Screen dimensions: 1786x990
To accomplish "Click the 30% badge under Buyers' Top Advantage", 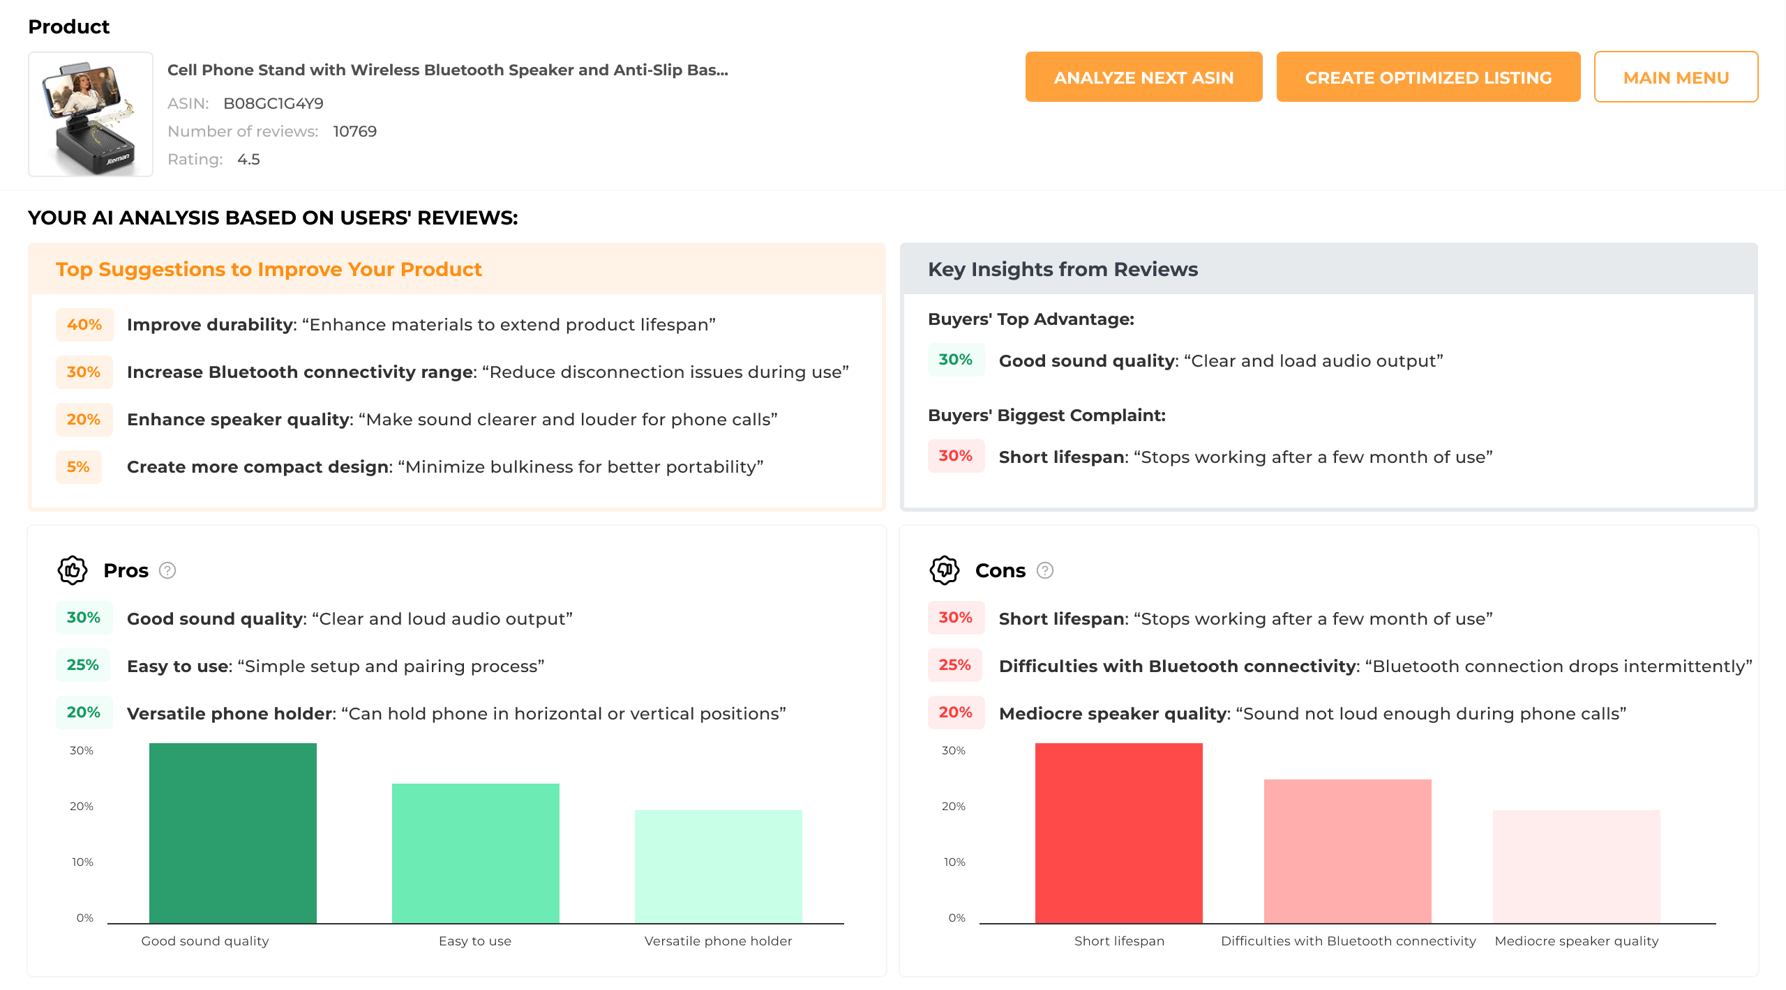I will pyautogui.click(x=956, y=360).
